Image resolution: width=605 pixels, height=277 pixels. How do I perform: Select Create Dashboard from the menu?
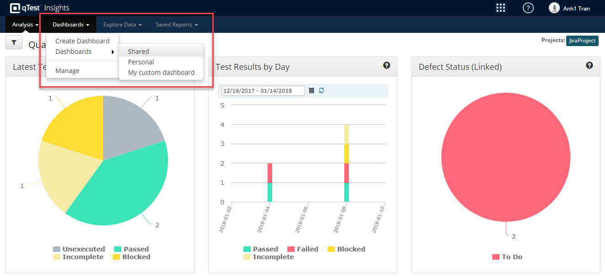coord(82,41)
